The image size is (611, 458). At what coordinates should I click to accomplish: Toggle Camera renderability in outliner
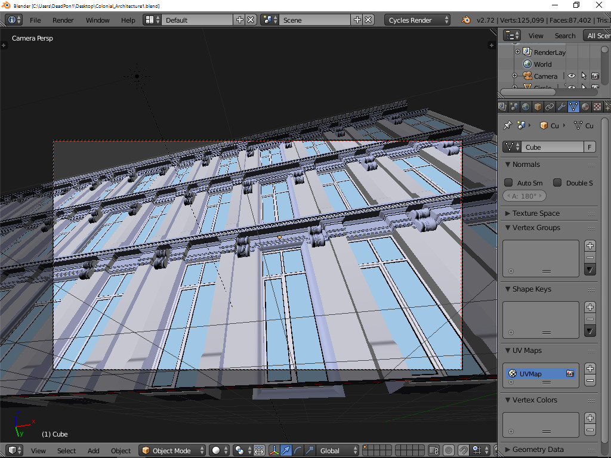point(595,76)
